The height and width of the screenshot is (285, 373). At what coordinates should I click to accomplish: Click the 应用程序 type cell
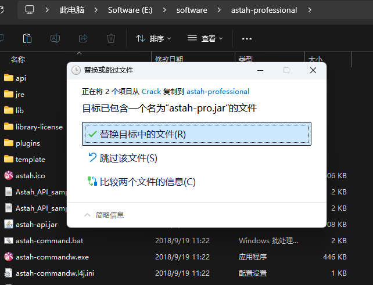253,257
